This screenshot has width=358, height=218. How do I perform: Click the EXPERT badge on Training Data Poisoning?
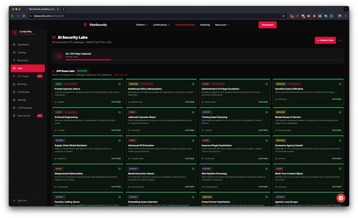pyautogui.click(x=206, y=112)
